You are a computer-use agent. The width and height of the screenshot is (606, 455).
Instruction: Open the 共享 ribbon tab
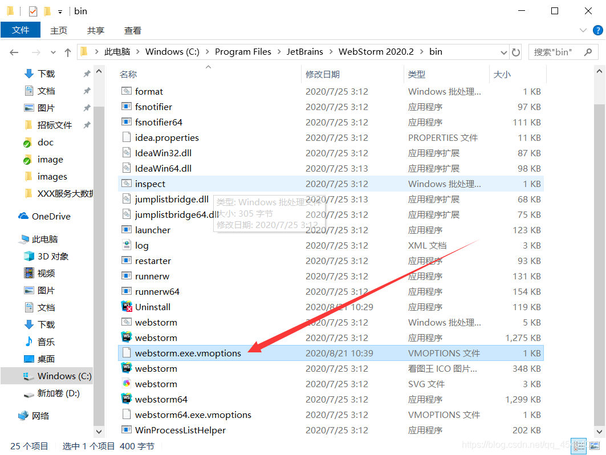point(95,31)
